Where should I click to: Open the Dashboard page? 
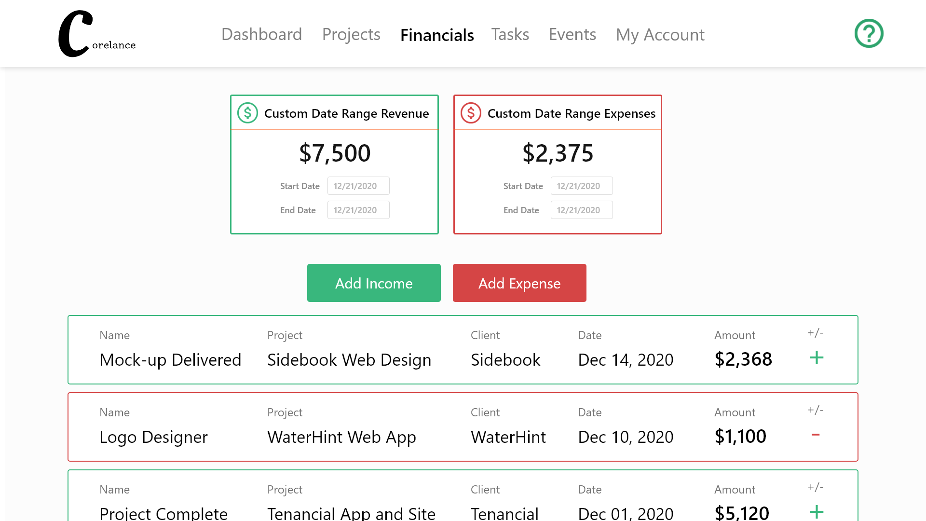click(261, 35)
